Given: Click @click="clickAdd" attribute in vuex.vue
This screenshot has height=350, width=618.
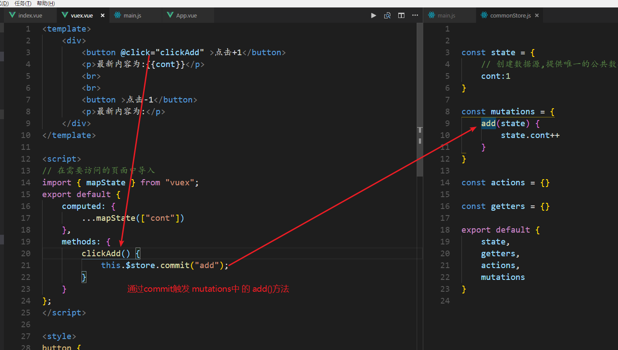Looking at the screenshot, I should click(x=163, y=53).
